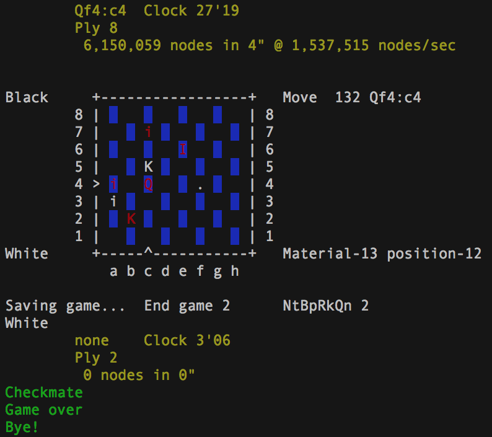
Task: Click 'Clock 27'19' text
Action: pyautogui.click(x=191, y=11)
